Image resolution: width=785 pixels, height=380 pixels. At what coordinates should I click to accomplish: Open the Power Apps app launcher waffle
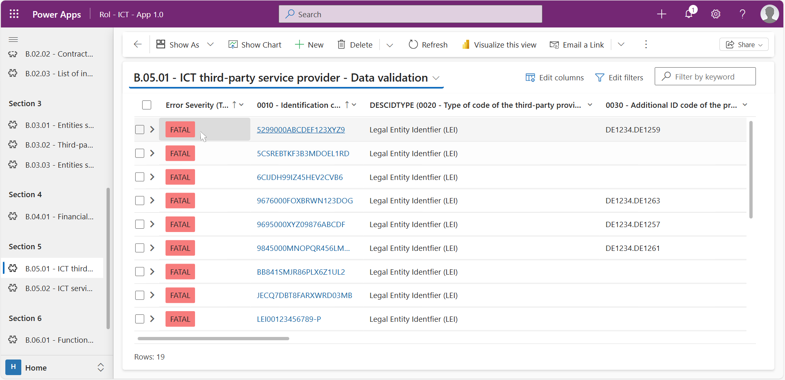point(14,14)
